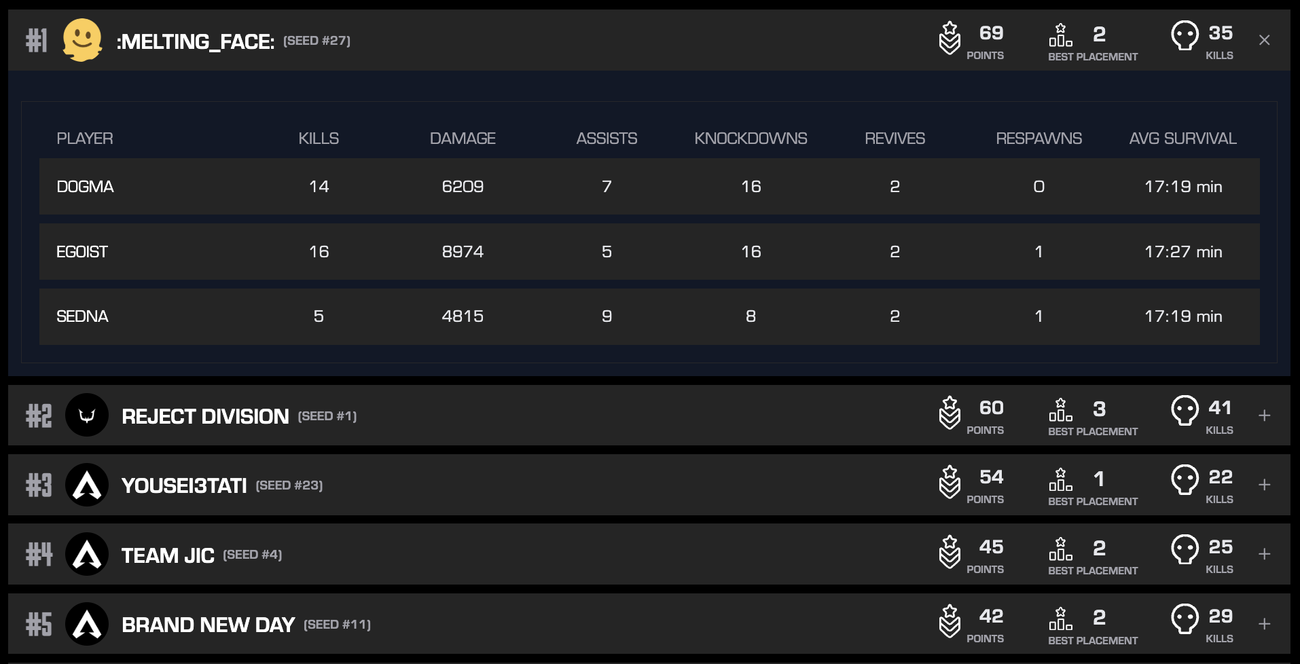Click the DAMAGE column header

click(463, 139)
